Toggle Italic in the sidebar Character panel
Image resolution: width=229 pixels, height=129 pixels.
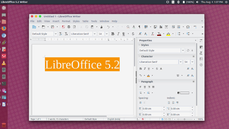[145, 69]
